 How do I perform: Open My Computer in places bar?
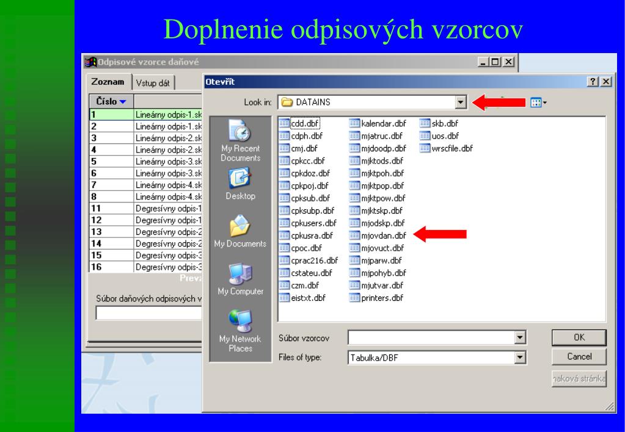tap(240, 279)
